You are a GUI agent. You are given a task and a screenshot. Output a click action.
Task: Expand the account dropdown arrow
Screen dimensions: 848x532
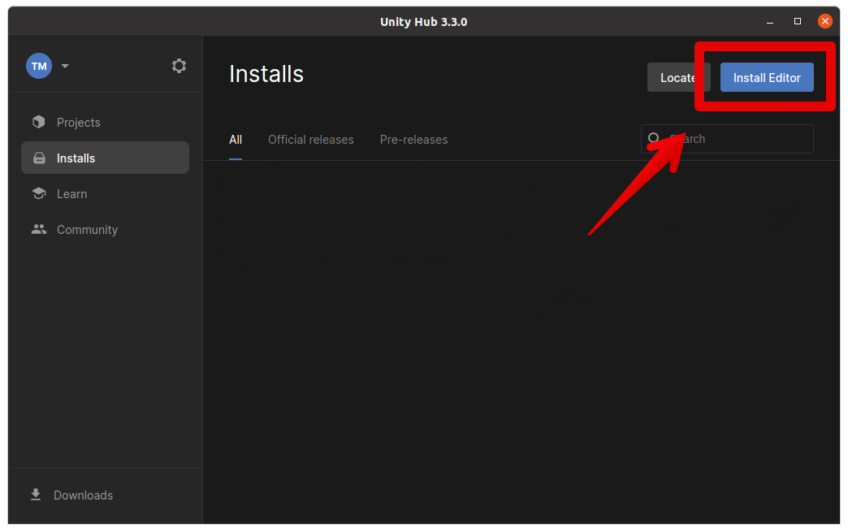coord(65,66)
